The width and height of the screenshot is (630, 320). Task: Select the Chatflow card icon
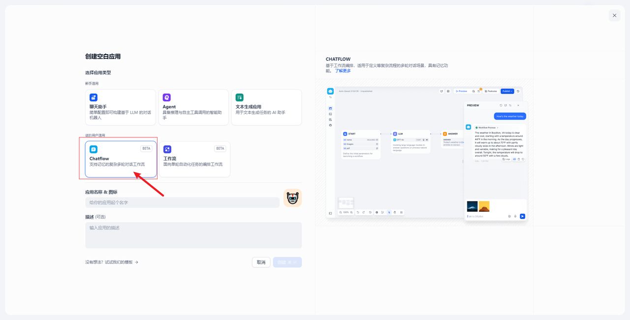tap(94, 149)
